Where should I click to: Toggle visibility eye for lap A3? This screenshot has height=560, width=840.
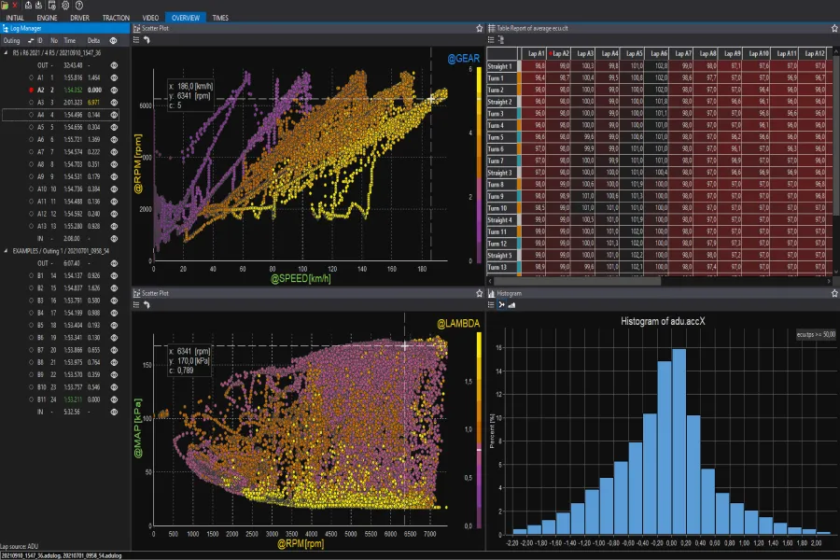pyautogui.click(x=114, y=103)
